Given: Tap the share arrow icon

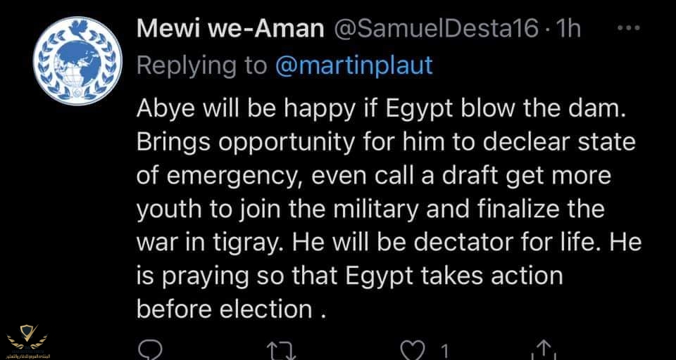Looking at the screenshot, I should 545,350.
